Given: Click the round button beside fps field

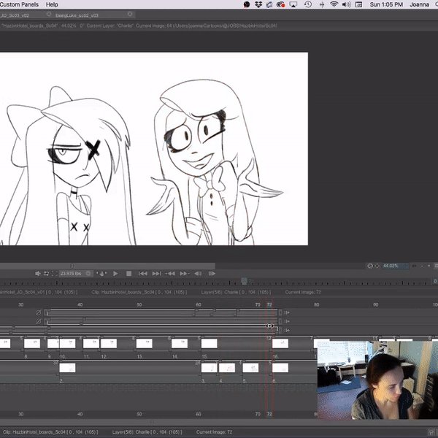Looking at the screenshot, I should click(88, 274).
